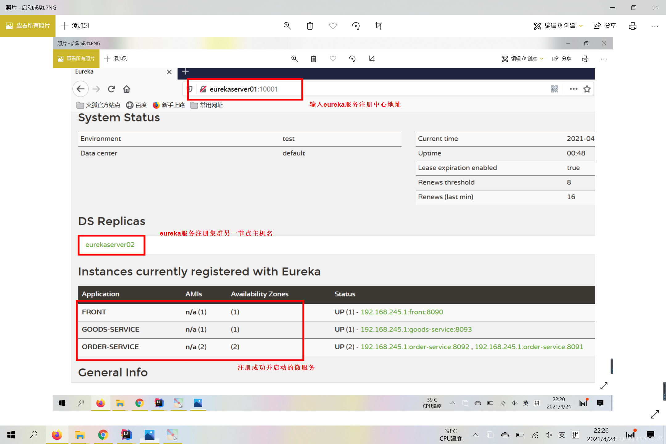
Task: Open the 新手上路 bookmark
Action: (169, 105)
